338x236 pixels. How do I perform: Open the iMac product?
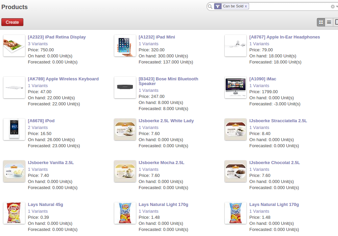[263, 79]
